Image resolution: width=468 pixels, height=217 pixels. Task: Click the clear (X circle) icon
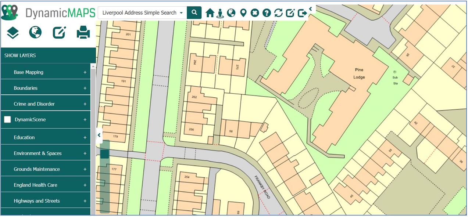tap(255, 13)
